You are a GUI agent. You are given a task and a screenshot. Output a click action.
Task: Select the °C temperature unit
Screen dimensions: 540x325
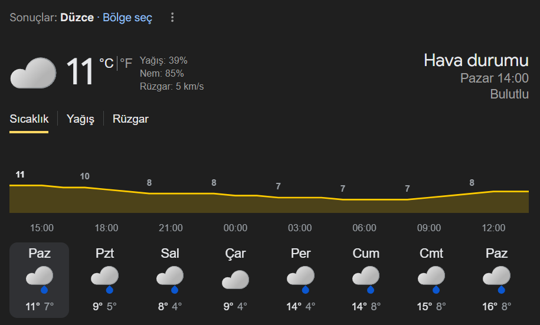click(x=106, y=63)
